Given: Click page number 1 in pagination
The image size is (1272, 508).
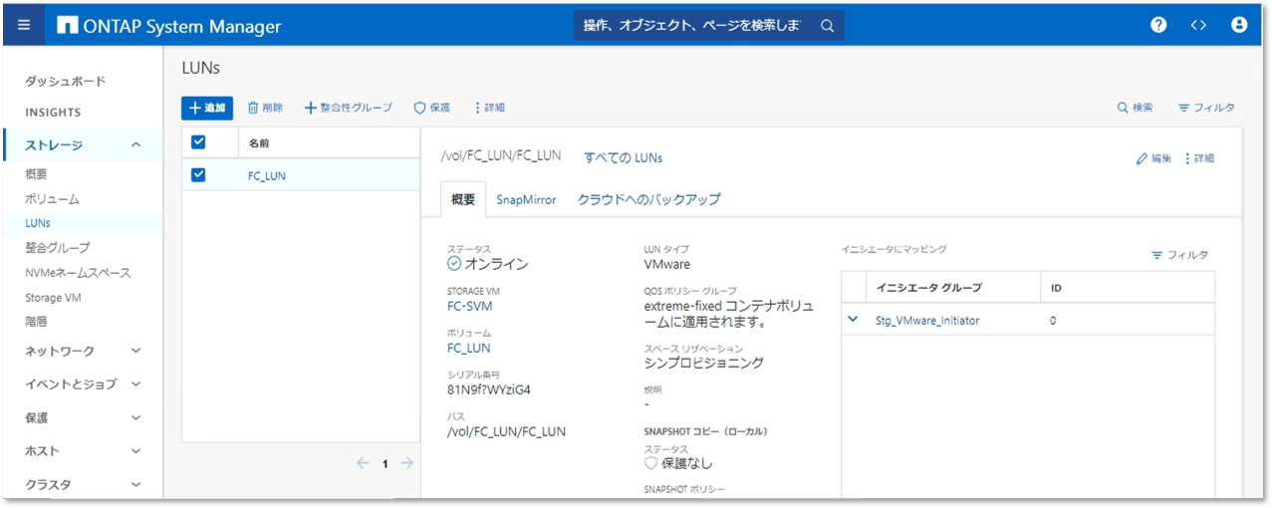Looking at the screenshot, I should coord(384,464).
